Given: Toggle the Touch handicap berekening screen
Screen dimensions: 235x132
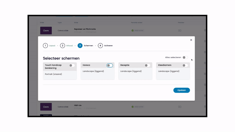Looking at the screenshot, I should pos(72,65).
